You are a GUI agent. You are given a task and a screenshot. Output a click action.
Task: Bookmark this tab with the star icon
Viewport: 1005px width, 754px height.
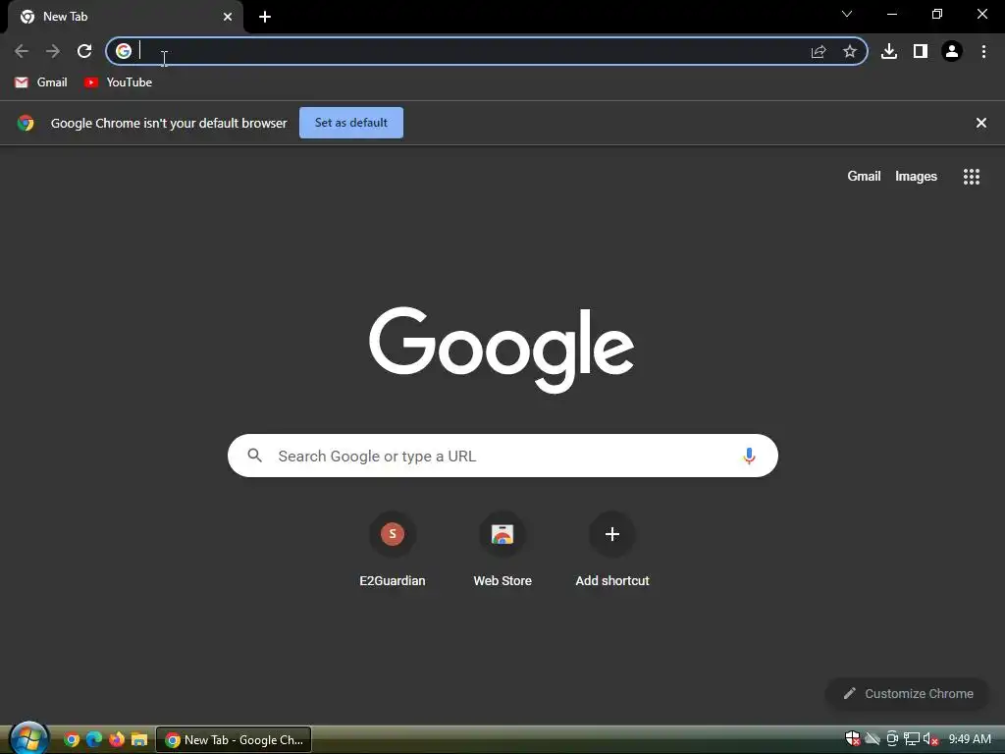[x=850, y=51]
